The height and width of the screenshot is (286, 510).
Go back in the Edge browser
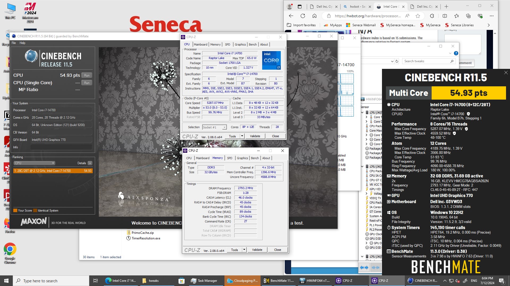point(291,16)
